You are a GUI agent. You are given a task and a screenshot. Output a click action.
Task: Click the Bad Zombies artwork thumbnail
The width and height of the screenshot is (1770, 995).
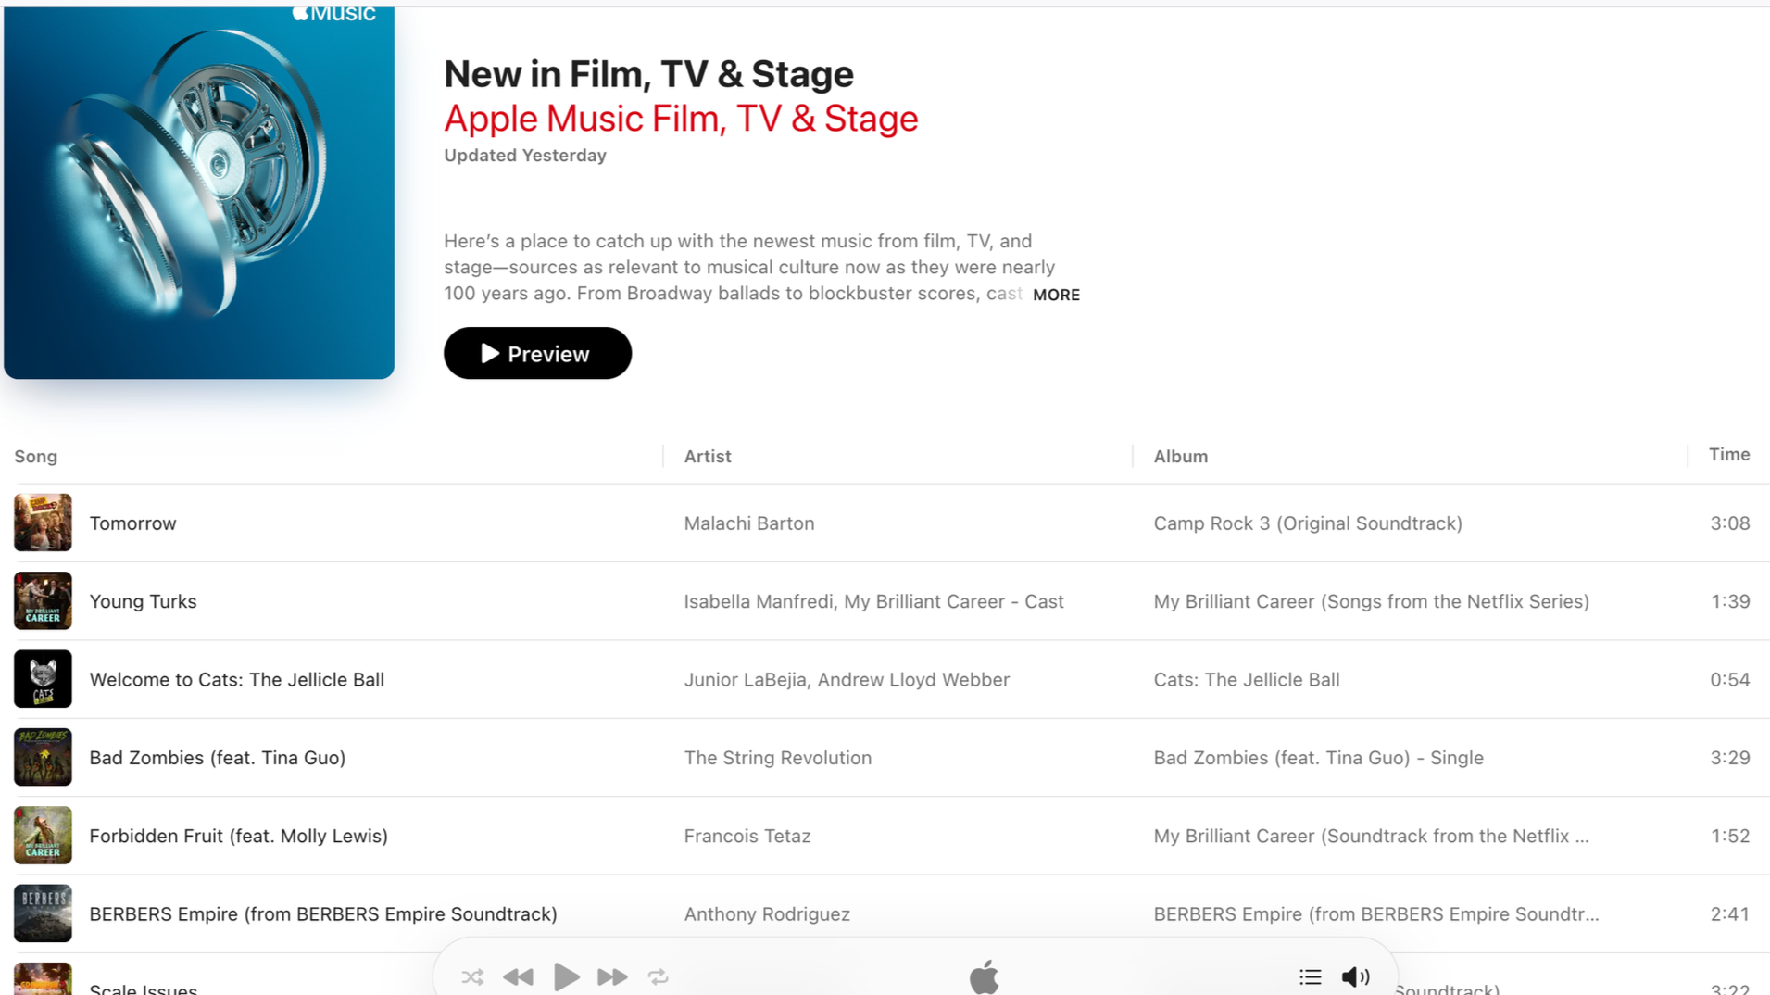click(x=43, y=757)
